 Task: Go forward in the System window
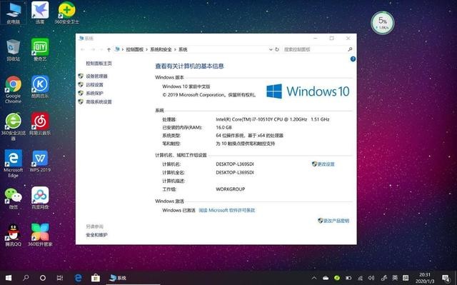(x=93, y=49)
